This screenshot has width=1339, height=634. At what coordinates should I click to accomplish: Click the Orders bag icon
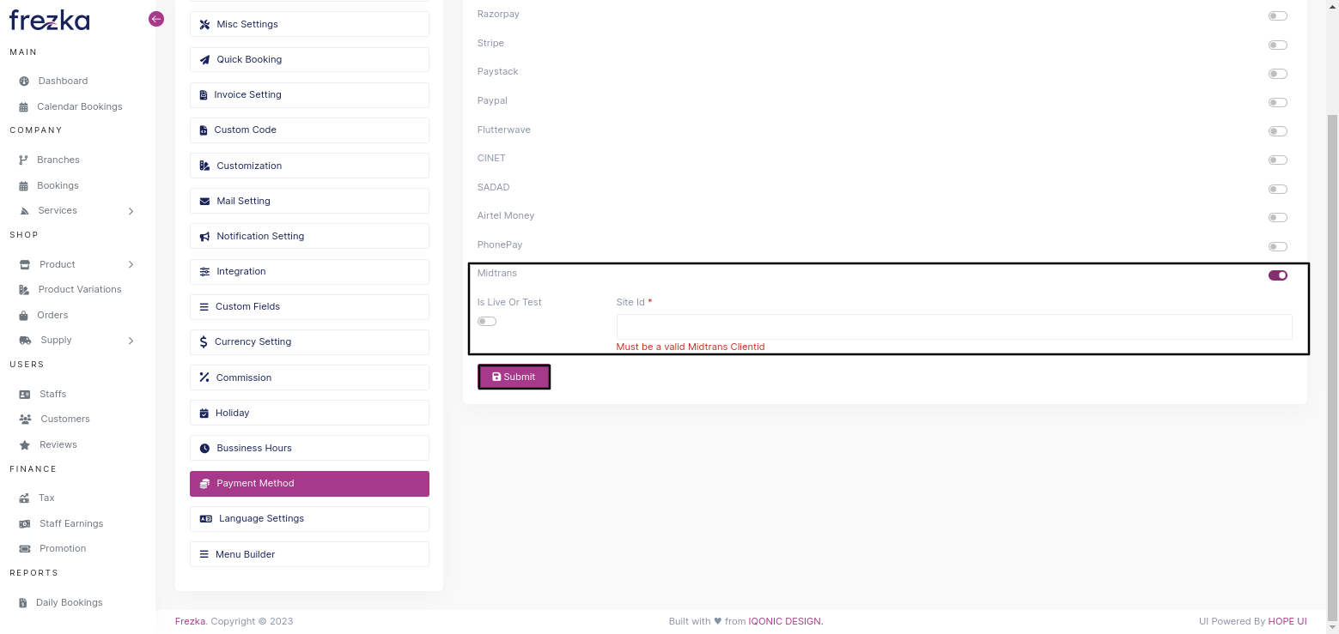[x=24, y=316]
